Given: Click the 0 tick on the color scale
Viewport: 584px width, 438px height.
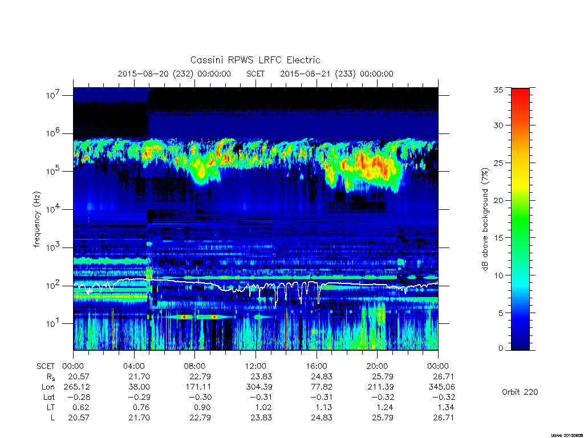Looking at the screenshot, I should click(501, 348).
